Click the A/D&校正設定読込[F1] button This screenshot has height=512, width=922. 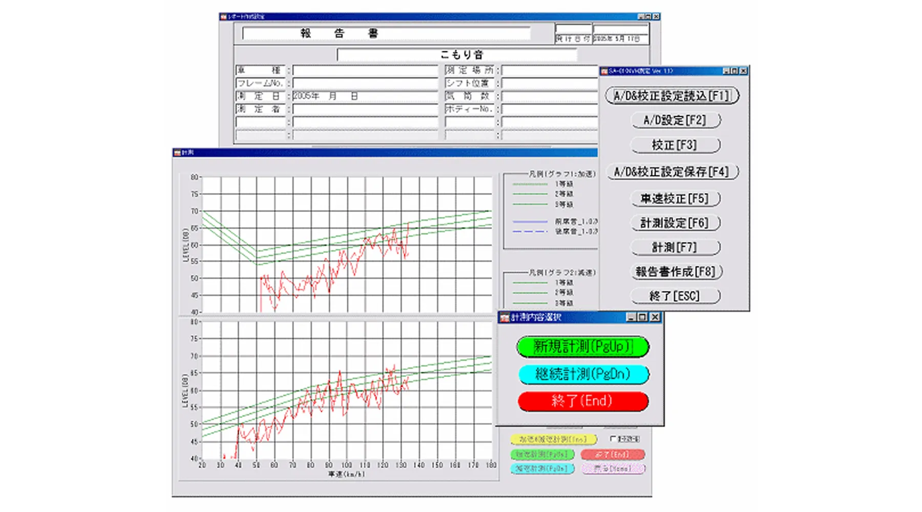[672, 96]
